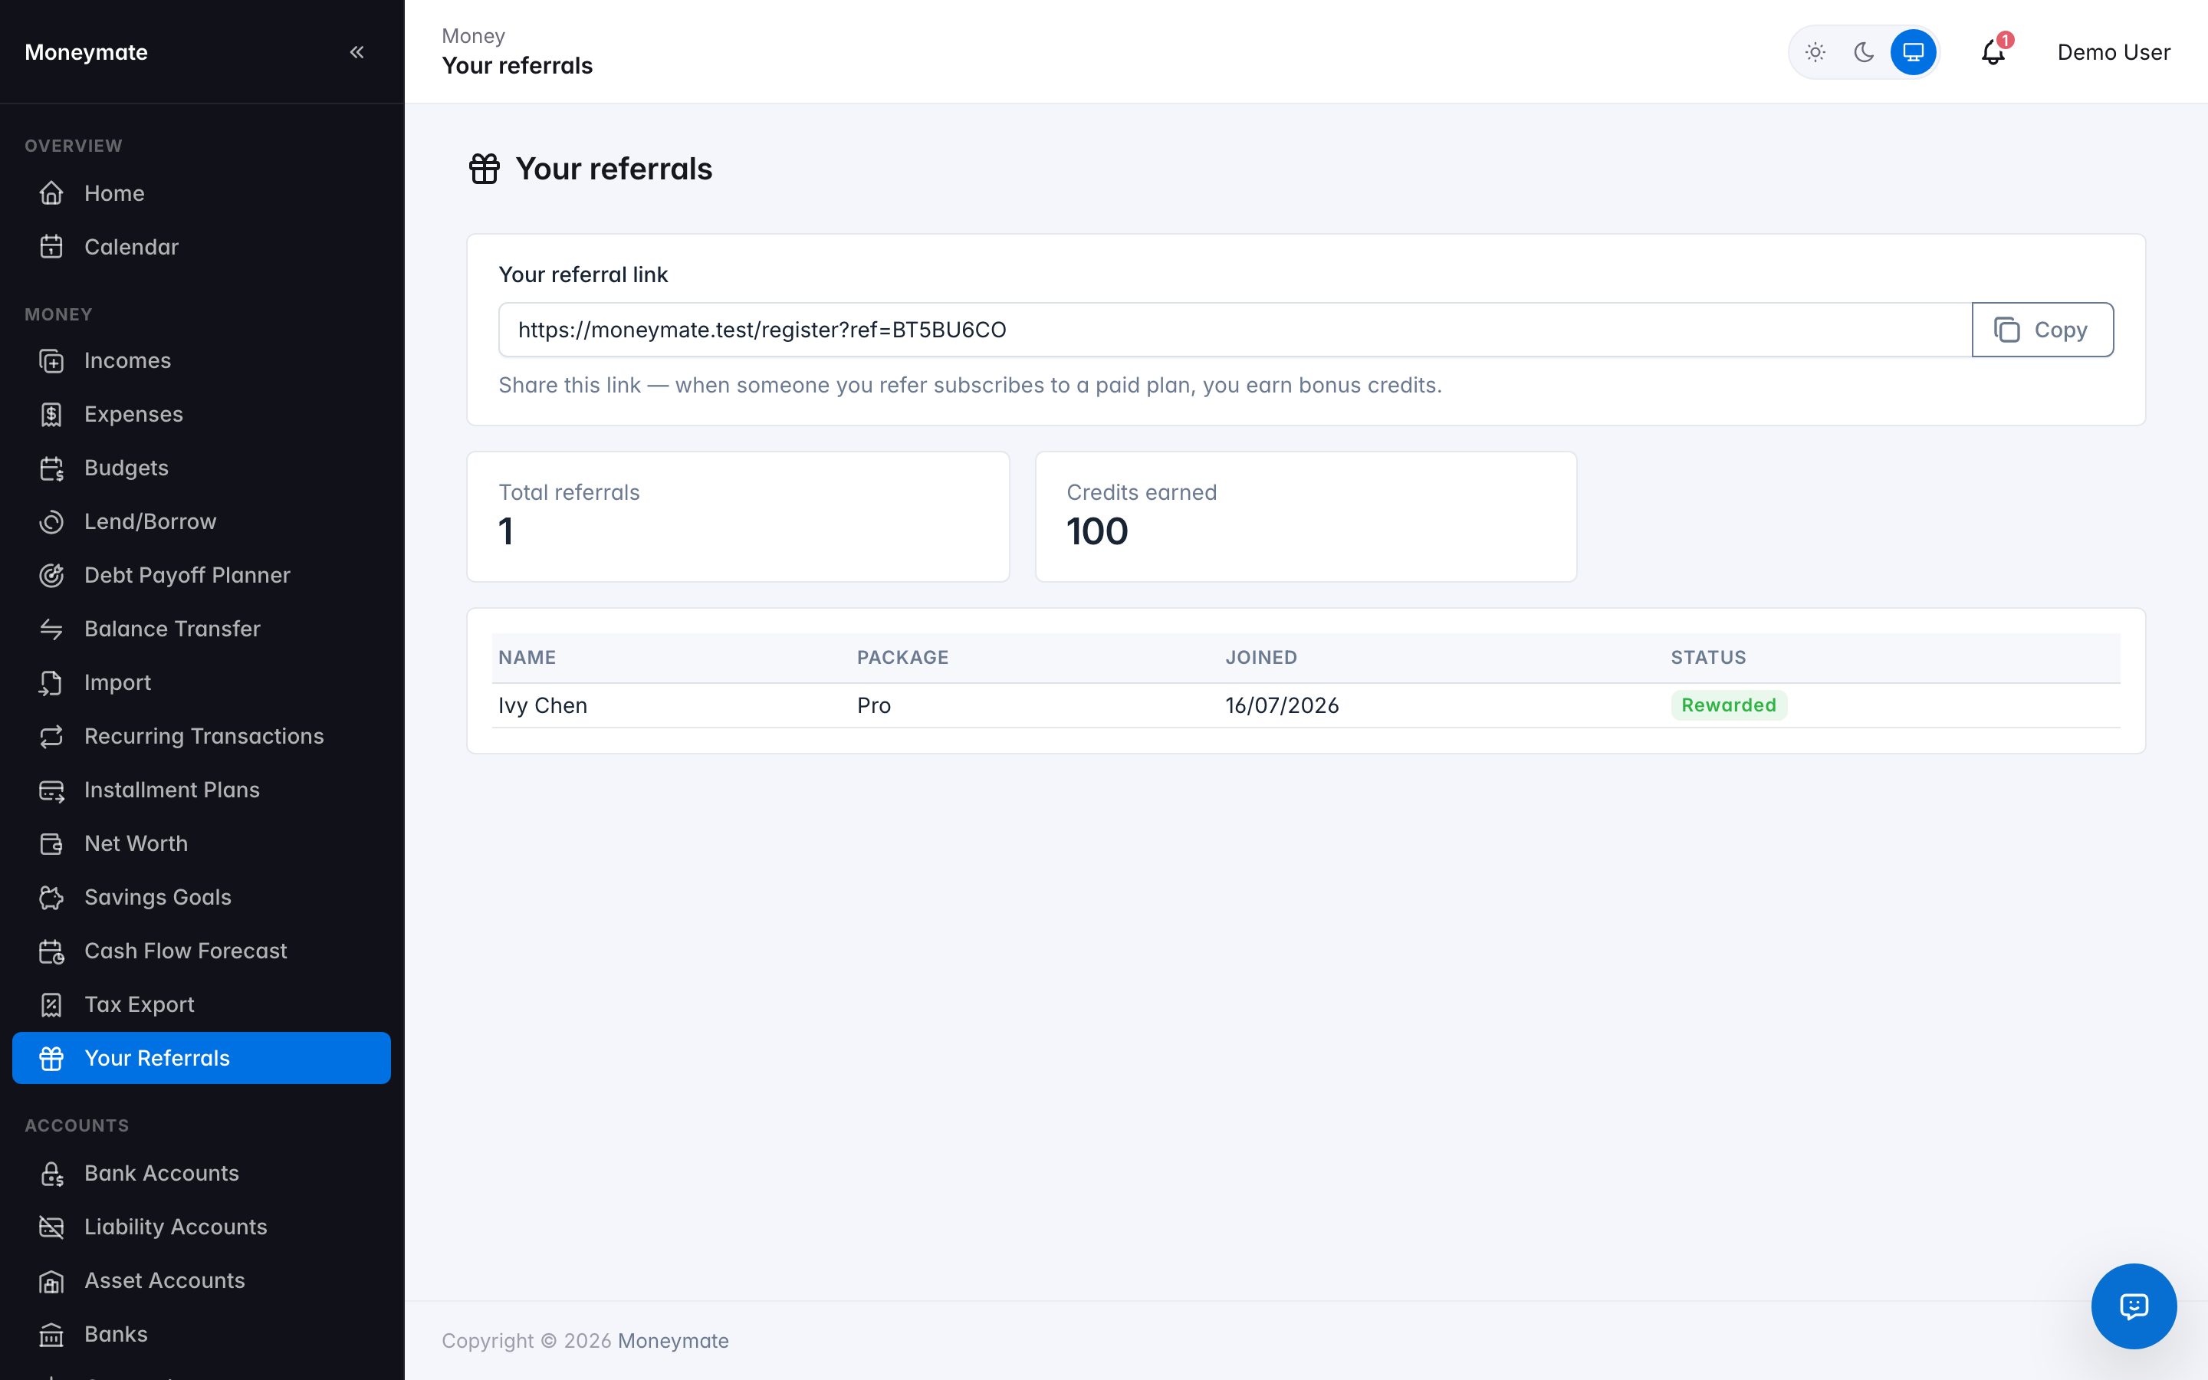
Task: Select system theme monitor icon
Action: (x=1914, y=52)
